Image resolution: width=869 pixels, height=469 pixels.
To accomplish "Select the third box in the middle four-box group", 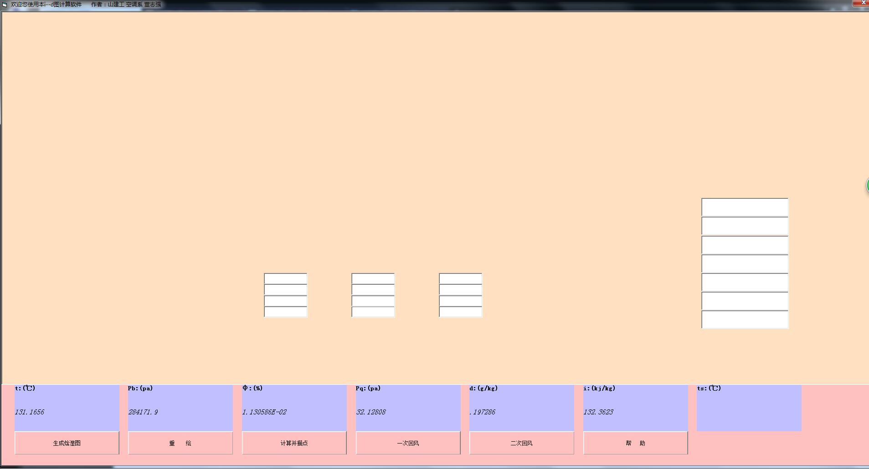I will coord(373,301).
